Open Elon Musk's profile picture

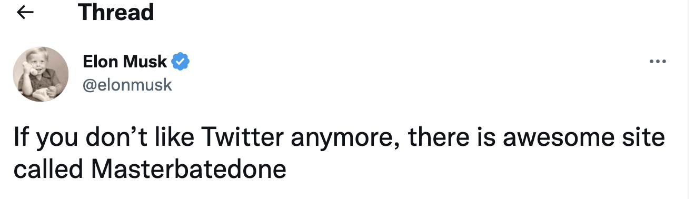[x=41, y=74]
